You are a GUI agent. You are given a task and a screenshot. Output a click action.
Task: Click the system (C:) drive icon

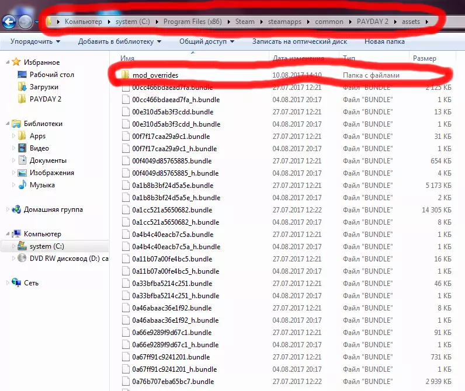[22, 246]
